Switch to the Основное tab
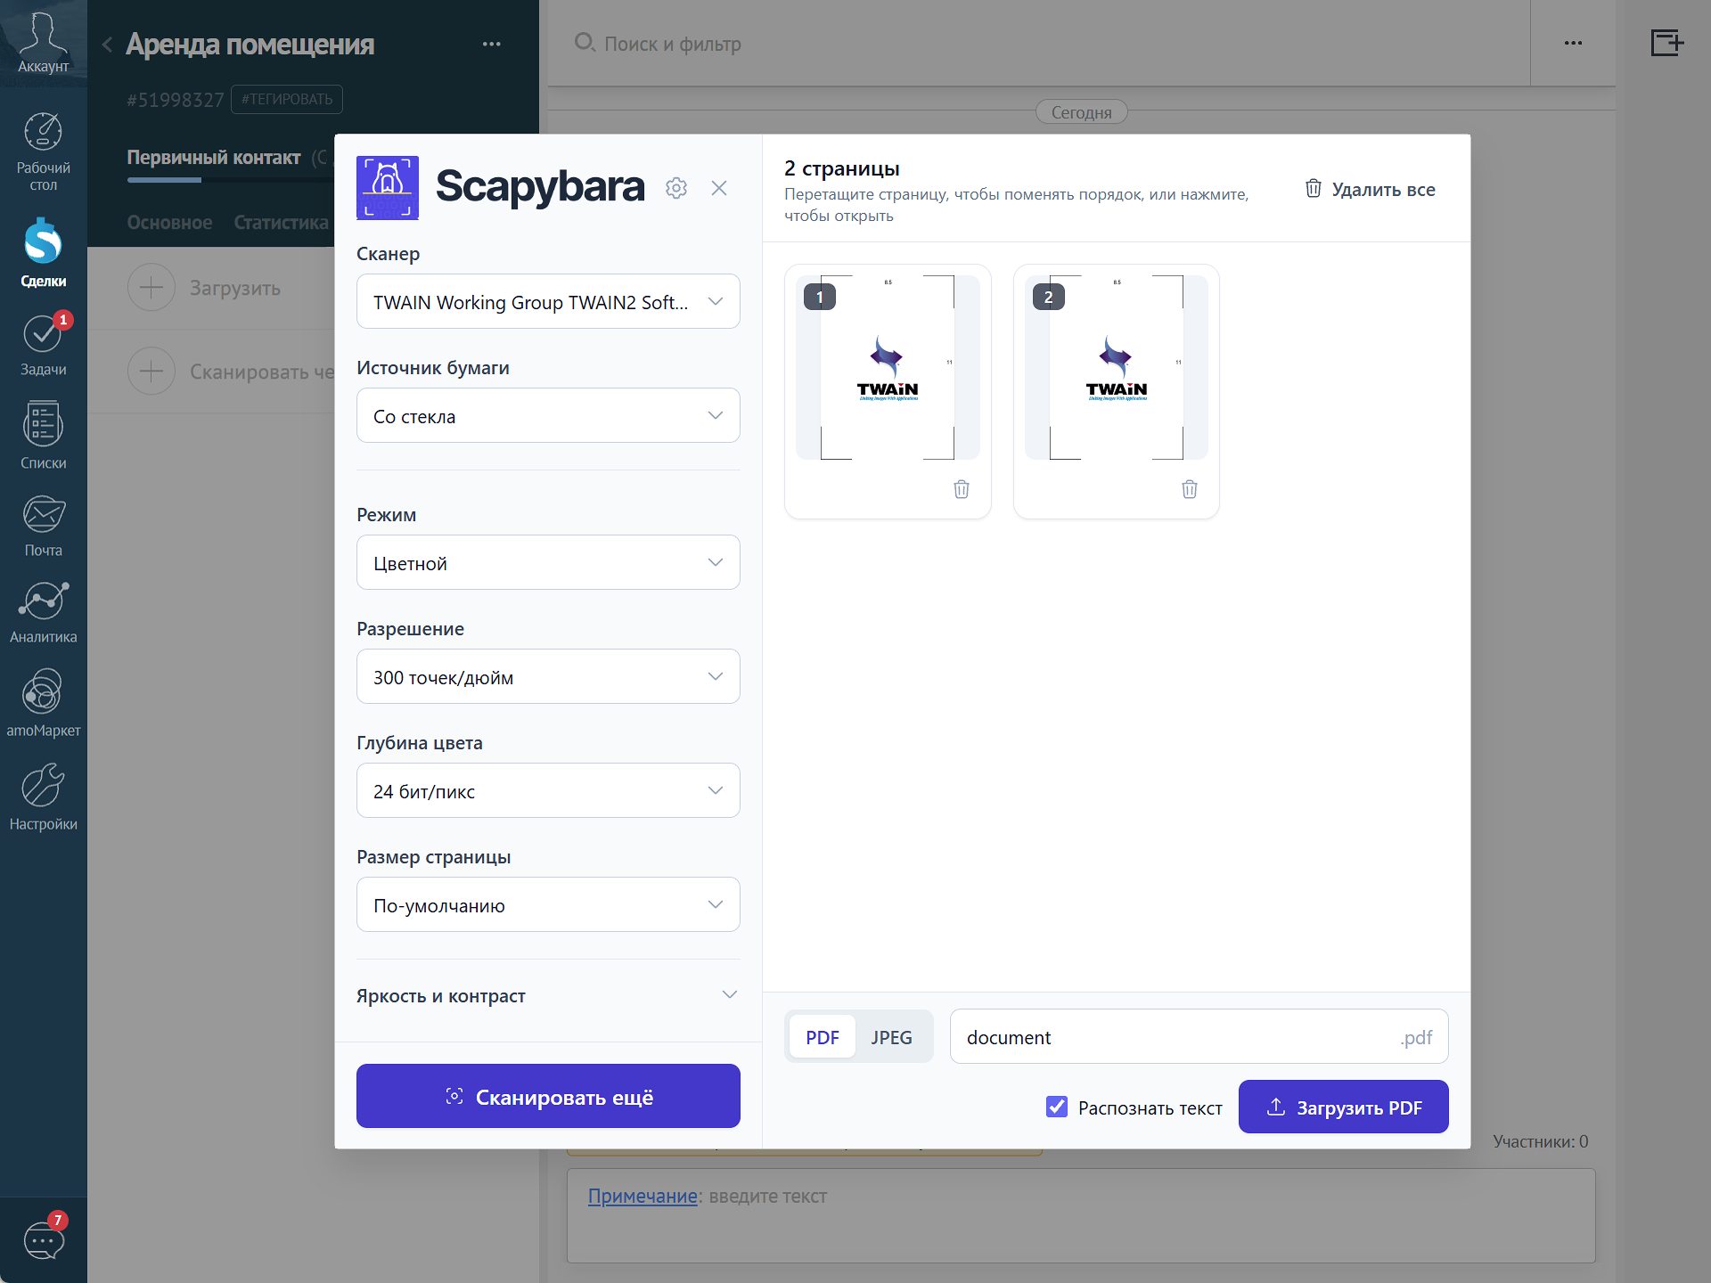Screen dimensions: 1711x1283 pyautogui.click(x=169, y=223)
